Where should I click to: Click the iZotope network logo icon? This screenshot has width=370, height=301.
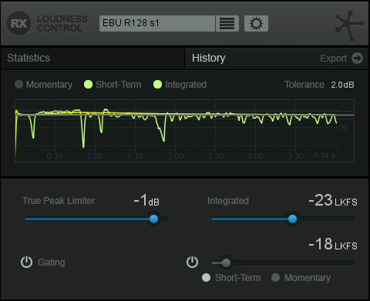349,25
